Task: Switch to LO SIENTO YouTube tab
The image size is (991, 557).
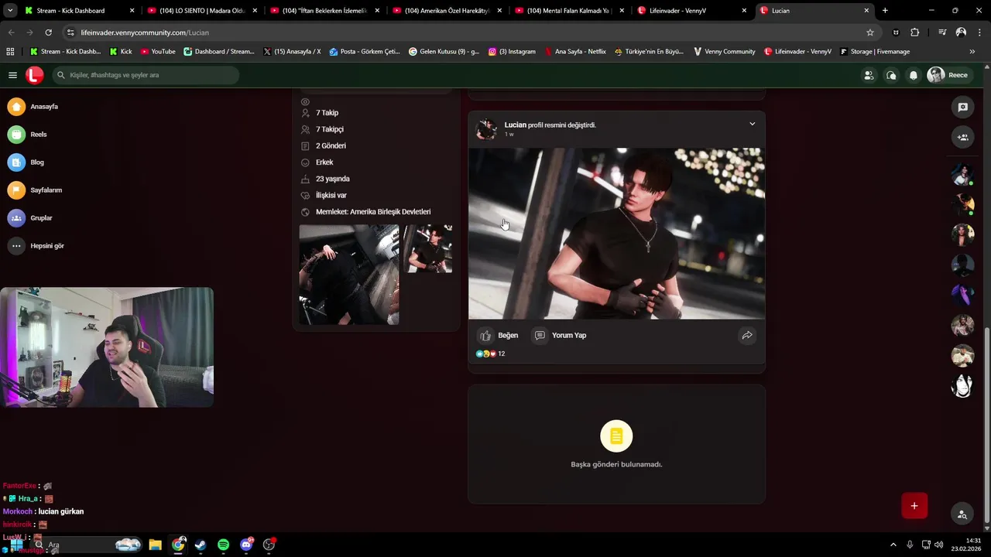Action: coord(202,11)
